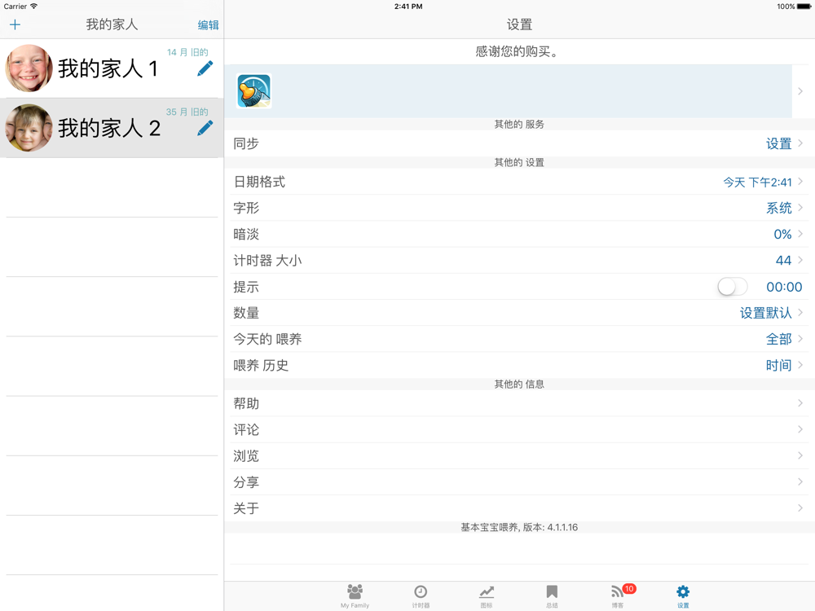
Task: Toggle the 提示 reminder switch
Action: coord(732,287)
